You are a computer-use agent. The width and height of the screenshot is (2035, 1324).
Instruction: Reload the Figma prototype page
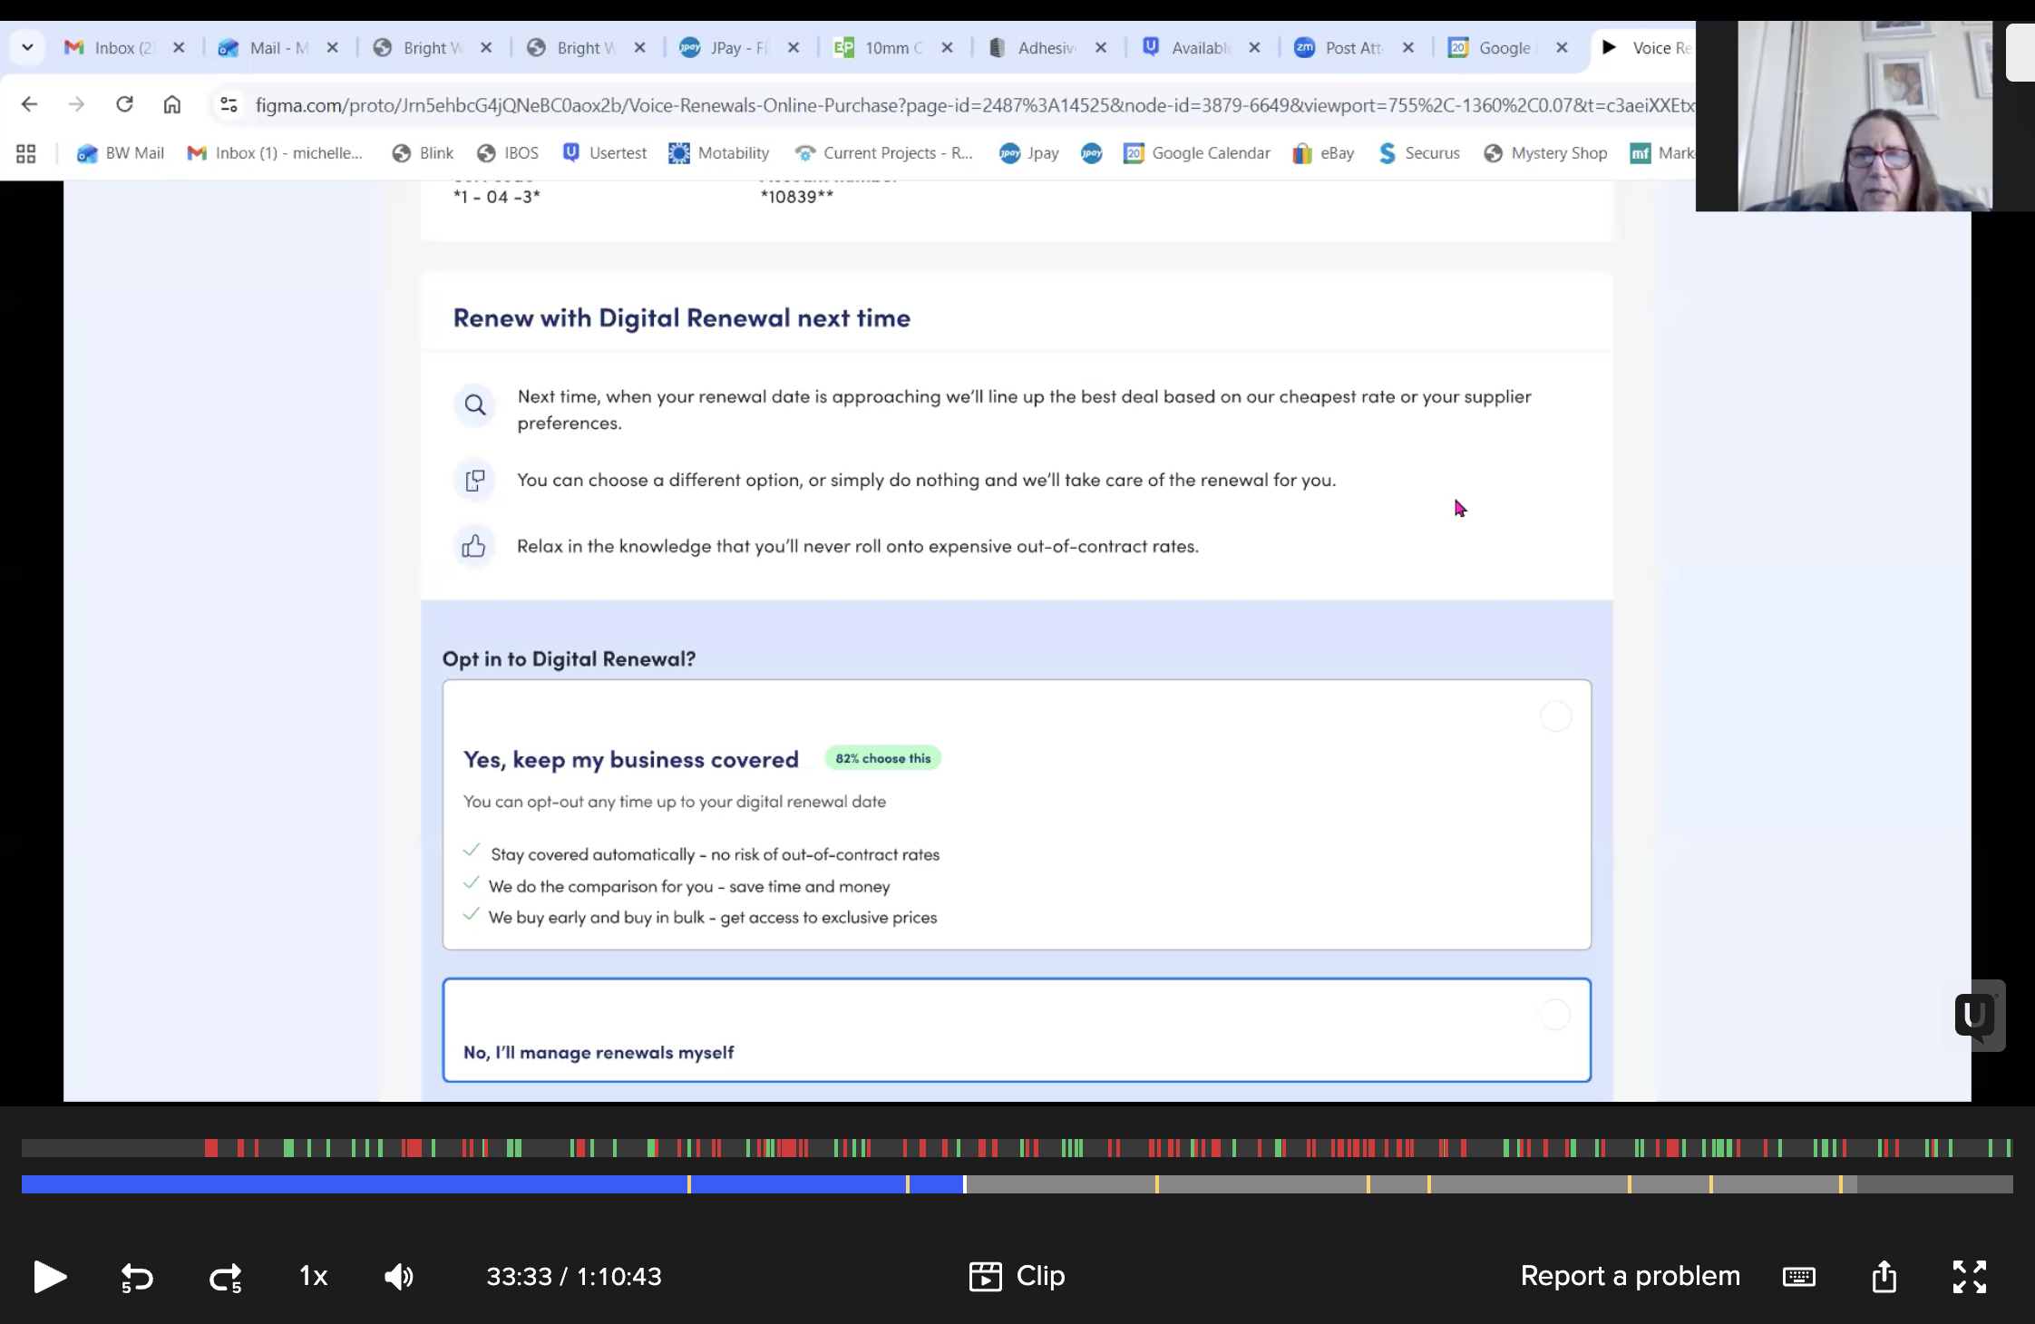click(124, 104)
